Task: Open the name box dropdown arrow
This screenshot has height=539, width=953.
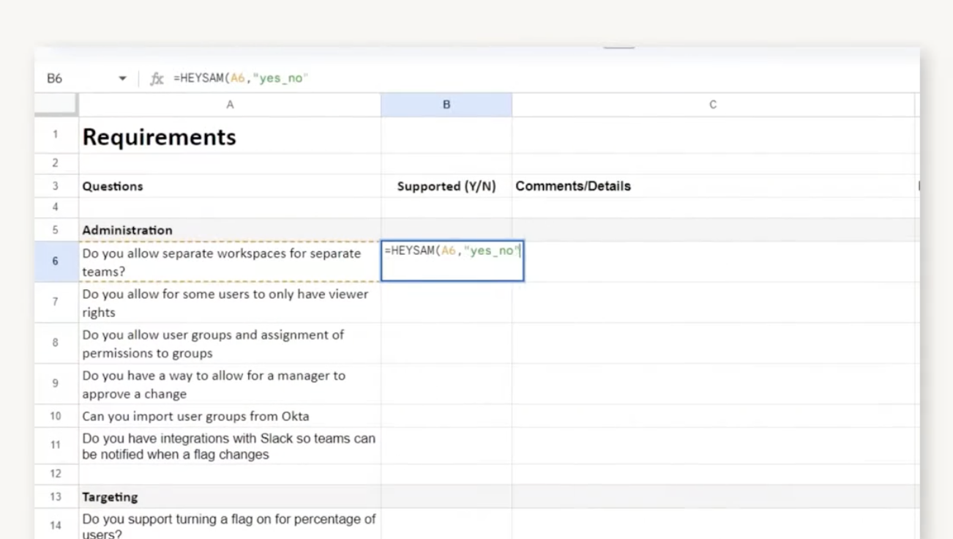Action: (x=122, y=78)
